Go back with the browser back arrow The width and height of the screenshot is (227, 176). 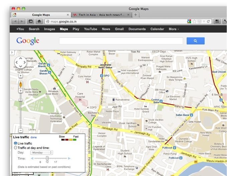click(15, 21)
